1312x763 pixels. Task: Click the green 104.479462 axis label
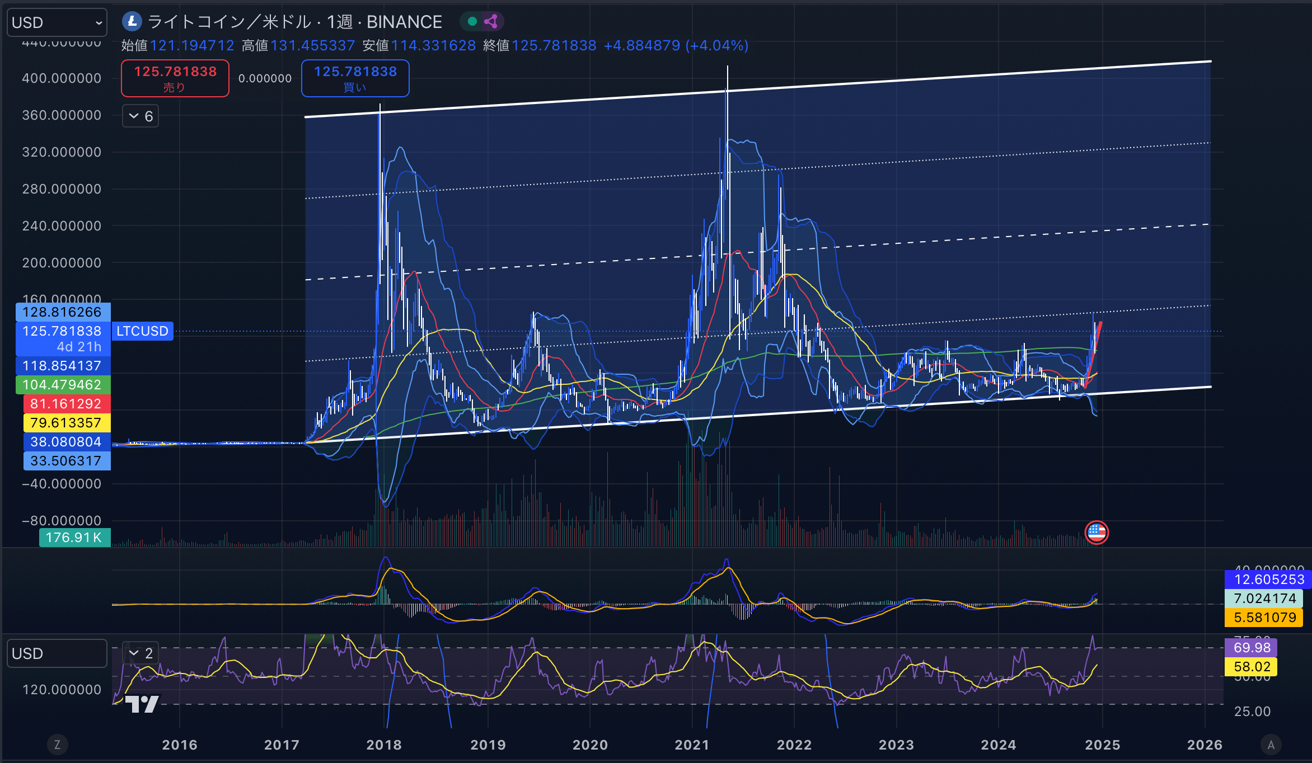[x=63, y=385]
